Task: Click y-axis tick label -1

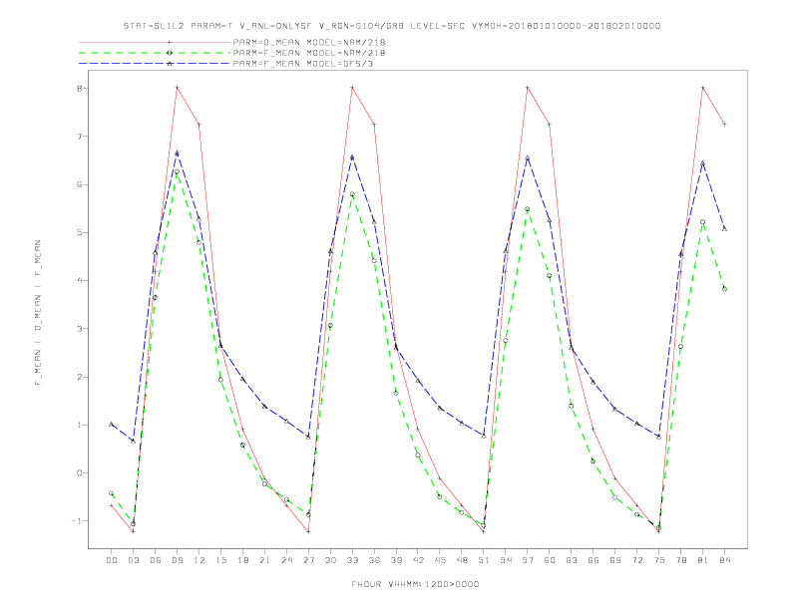Action: (77, 521)
